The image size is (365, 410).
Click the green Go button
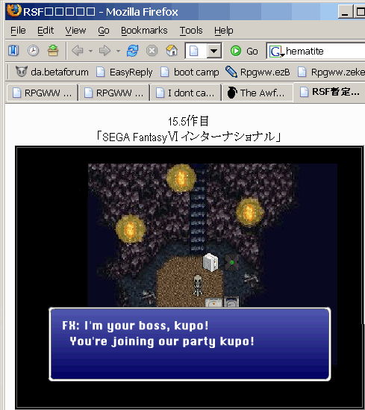click(244, 51)
